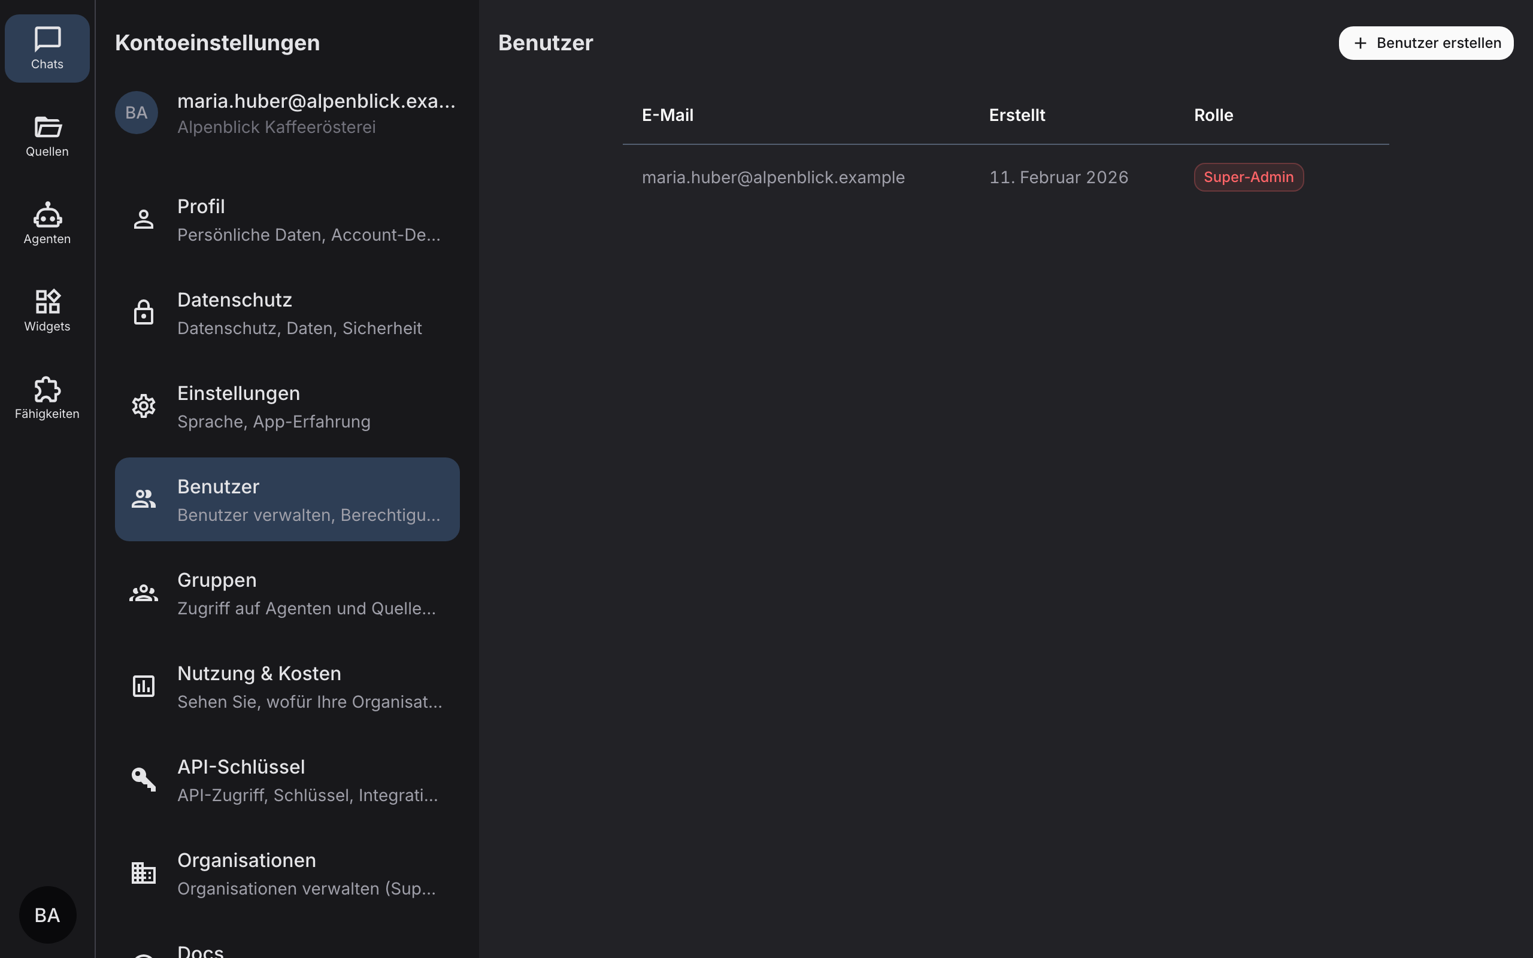Open Nutzung & Kosten page
Viewport: 1533px width, 958px height.
(x=287, y=686)
